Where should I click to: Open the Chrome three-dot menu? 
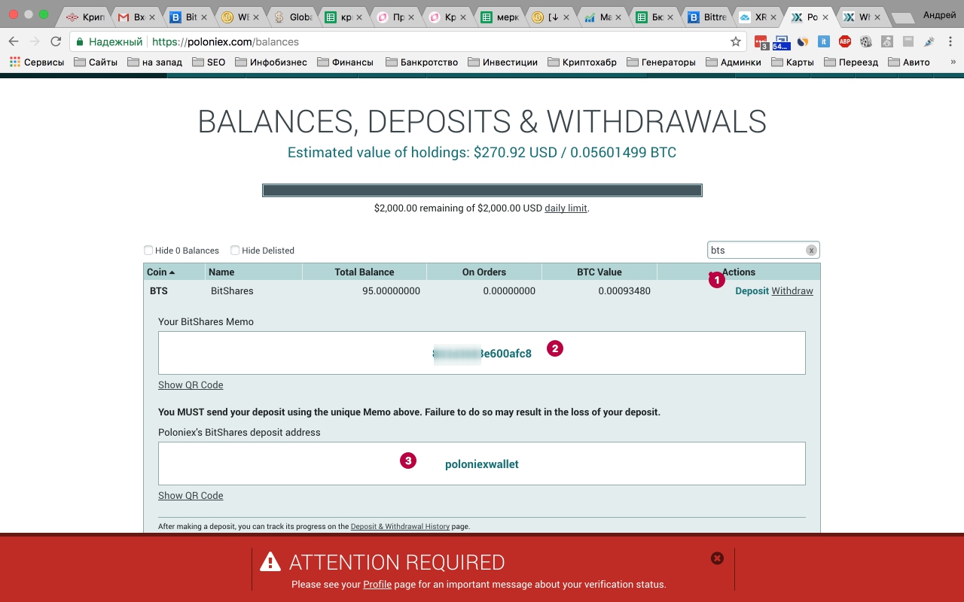951,42
